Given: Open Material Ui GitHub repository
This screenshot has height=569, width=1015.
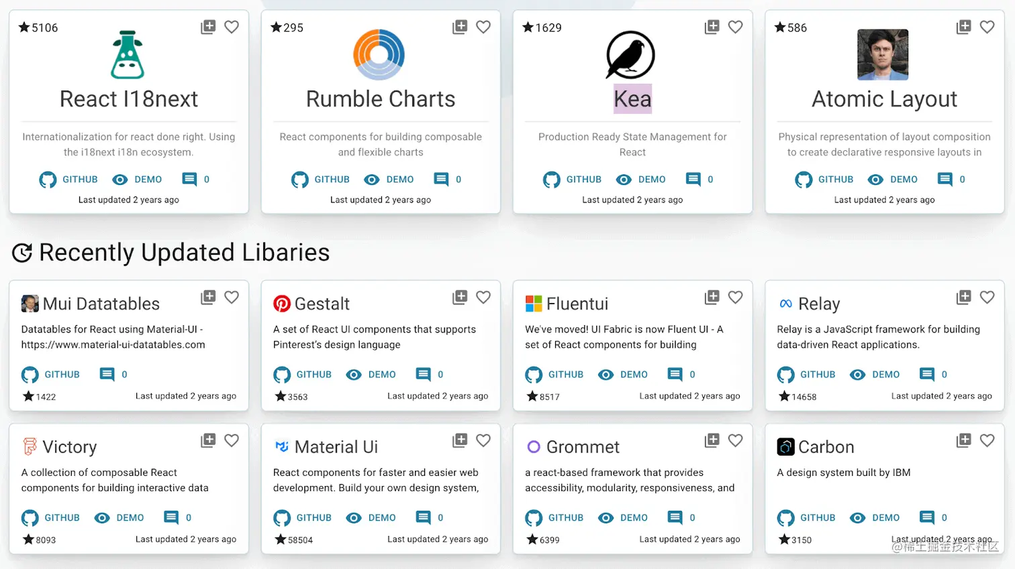Looking at the screenshot, I should point(302,518).
